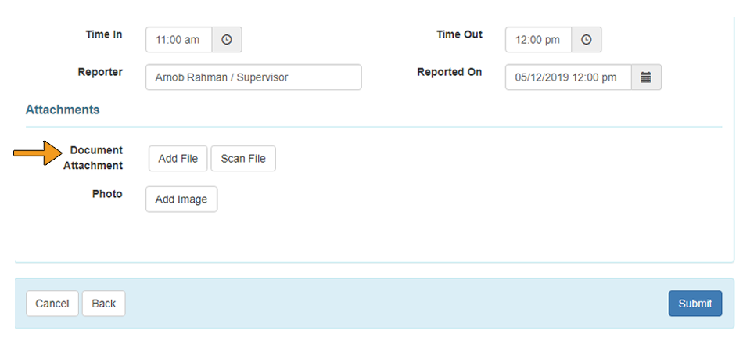Click the Photo label
Image resolution: width=743 pixels, height=352 pixels.
[x=107, y=194]
